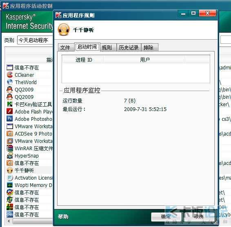The width and height of the screenshot is (231, 227).
Task: Click the horizontal scrollbar left arrow
Action: pyautogui.click(x=9, y=221)
